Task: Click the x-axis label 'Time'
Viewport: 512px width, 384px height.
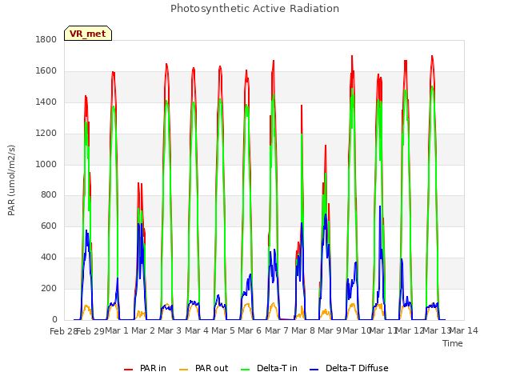Action: [453, 343]
